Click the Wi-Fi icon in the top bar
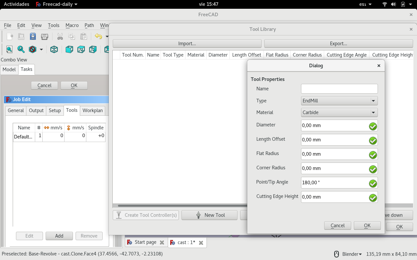 pos(385,4)
